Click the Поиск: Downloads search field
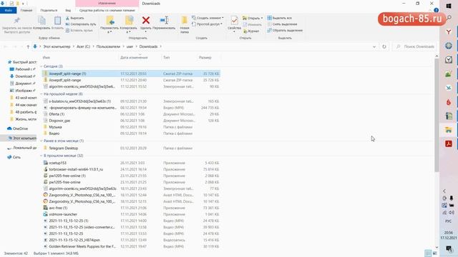Viewport: 458px width, 257px height. [415, 46]
